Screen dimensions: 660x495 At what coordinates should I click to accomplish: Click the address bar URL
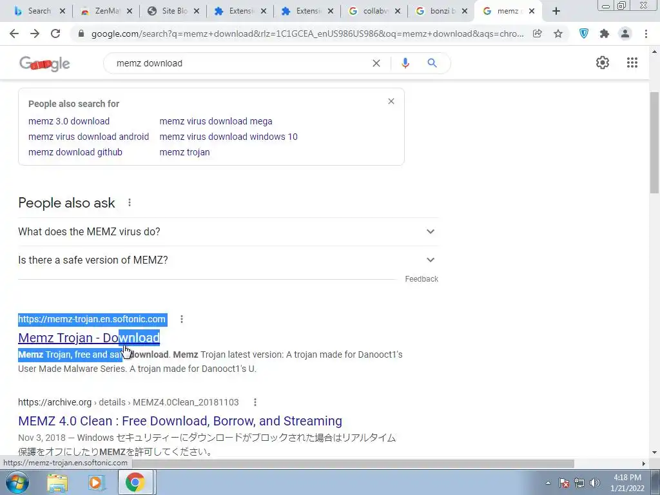point(307,34)
